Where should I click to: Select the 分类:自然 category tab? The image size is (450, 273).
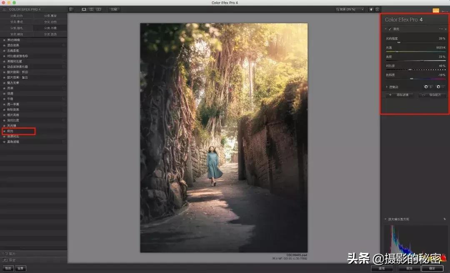pyautogui.click(x=50, y=22)
